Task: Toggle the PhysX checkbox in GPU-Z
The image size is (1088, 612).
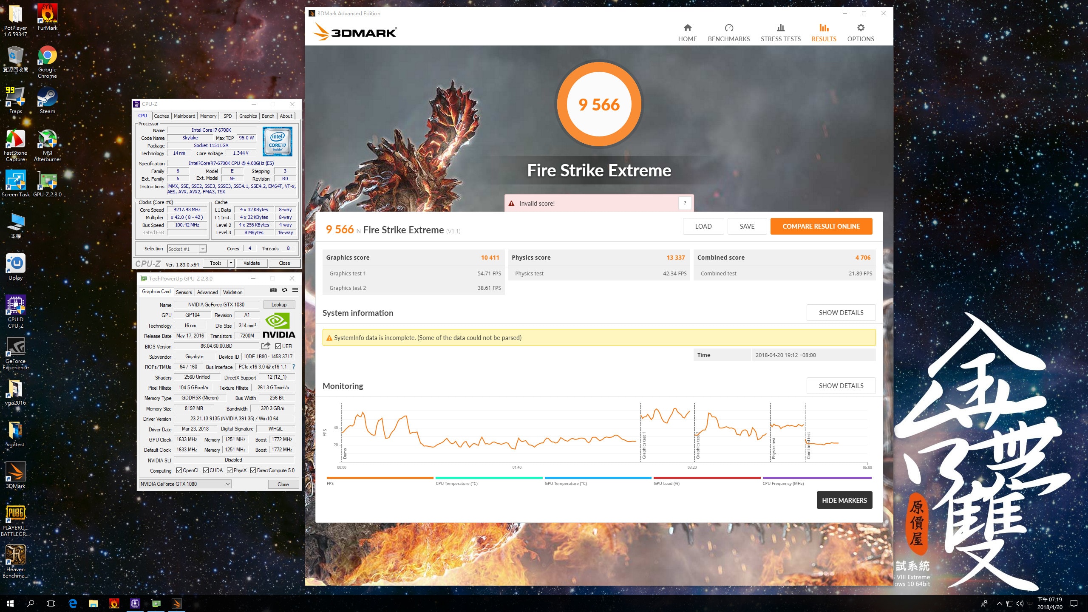Action: (229, 470)
